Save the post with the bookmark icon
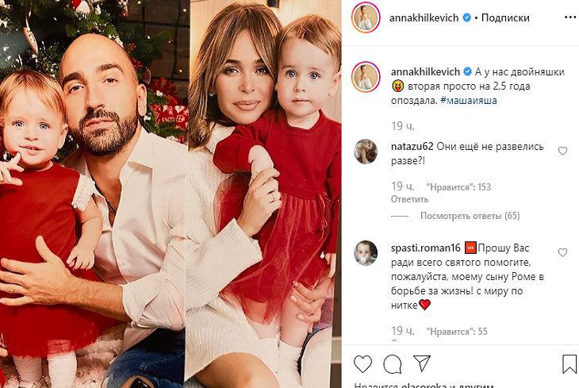The height and width of the screenshot is (388, 579). tap(569, 364)
